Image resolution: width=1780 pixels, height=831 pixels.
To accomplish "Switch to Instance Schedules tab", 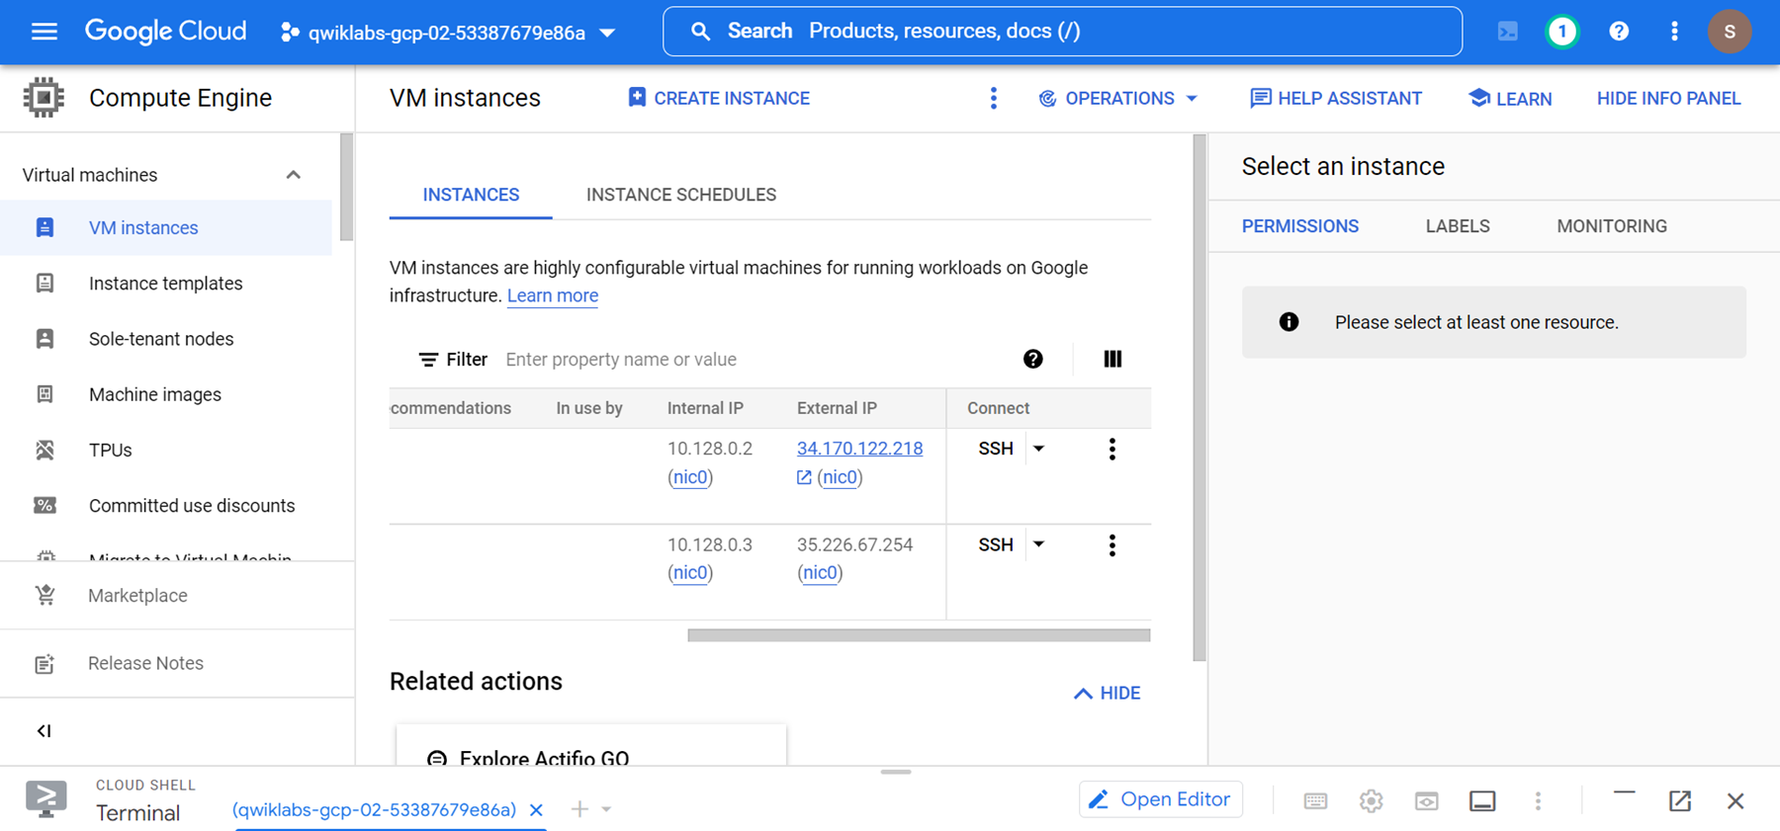I will pos(681,195).
